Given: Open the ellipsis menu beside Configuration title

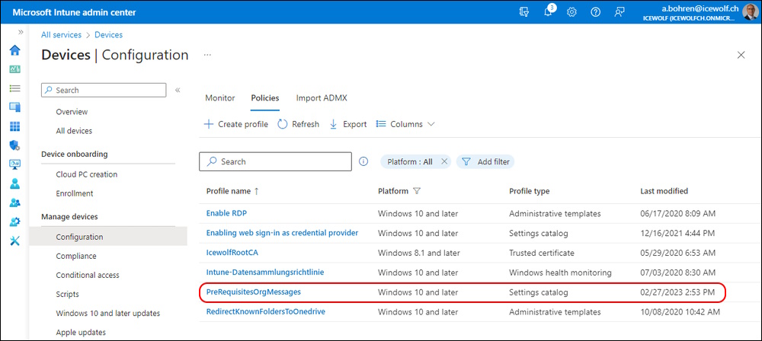Looking at the screenshot, I should 207,56.
